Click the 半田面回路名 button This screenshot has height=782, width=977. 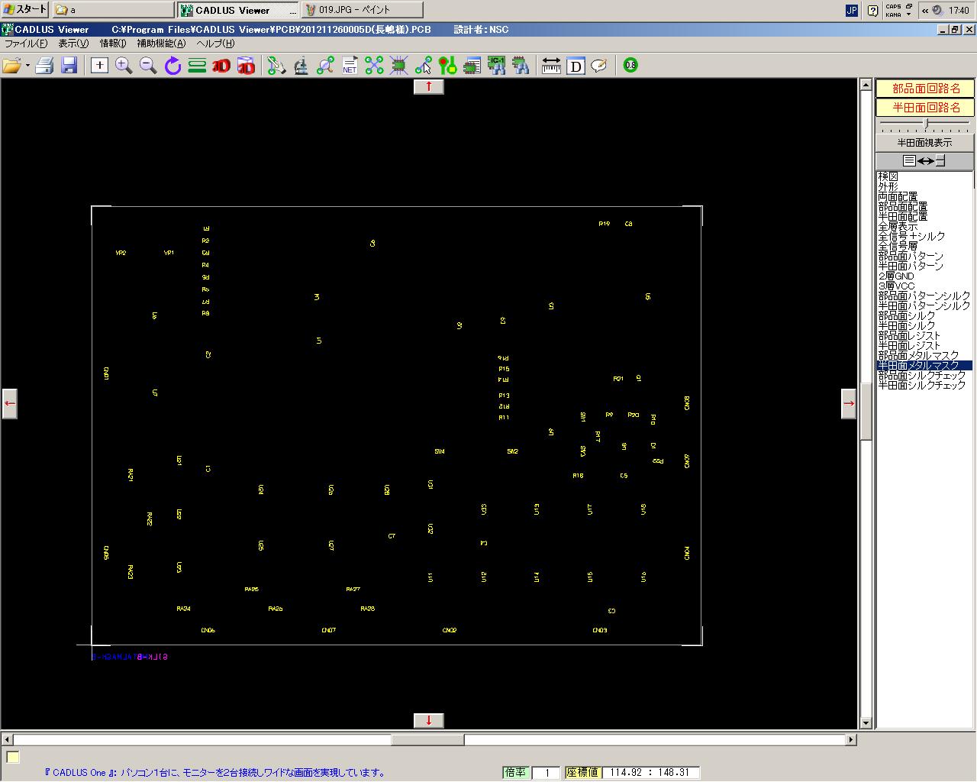pos(925,108)
